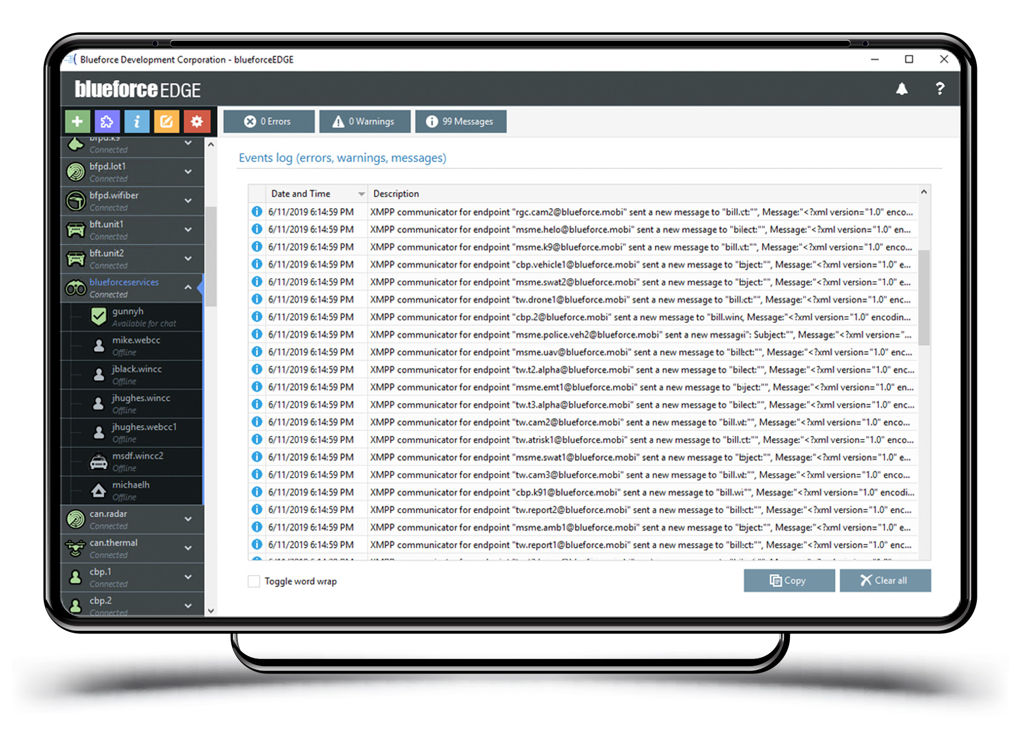The height and width of the screenshot is (734, 1020).
Task: Select the michaelh Offline contact
Action: (132, 491)
